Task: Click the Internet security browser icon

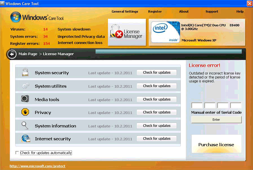Action: click(26, 138)
